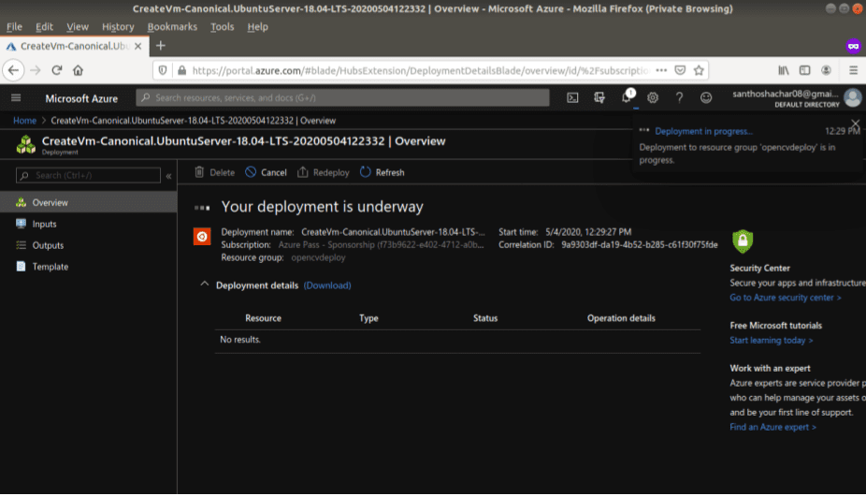Open Go to Azure security center link

point(786,298)
